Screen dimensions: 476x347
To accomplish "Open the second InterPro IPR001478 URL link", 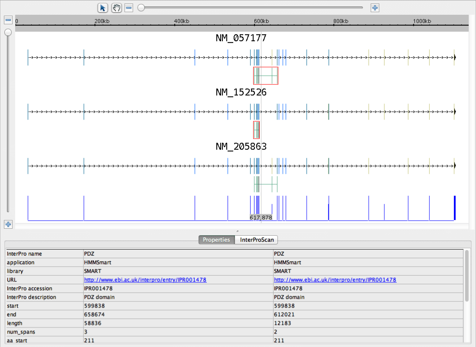I will [335, 280].
